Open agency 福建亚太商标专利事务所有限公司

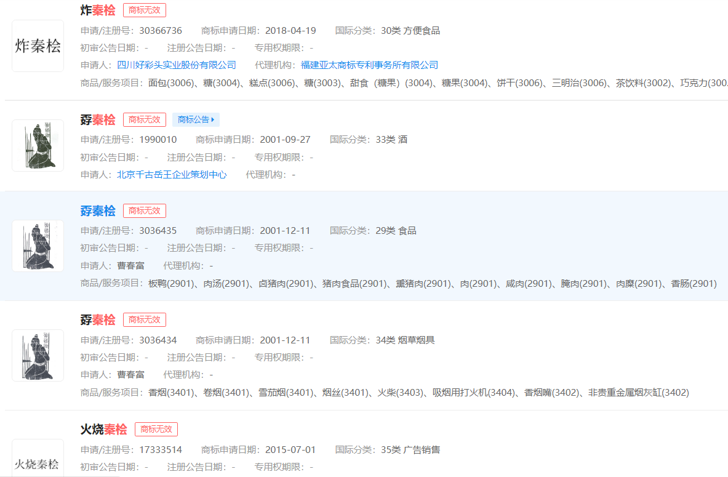click(370, 65)
